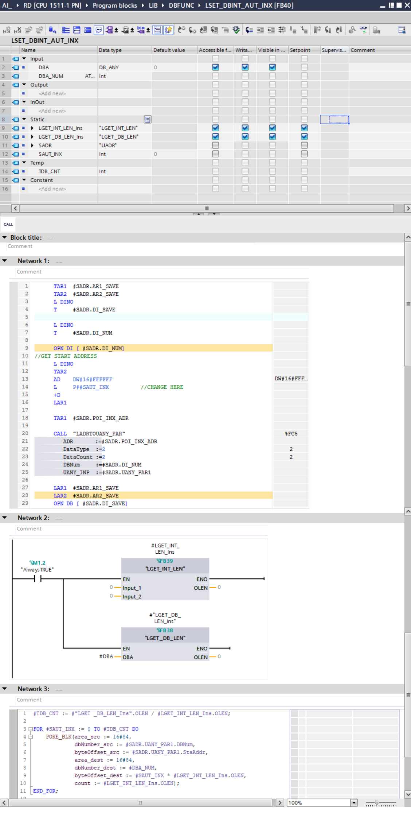411x817 pixels.
Task: Click the monitoring glasses icon in toolbar
Action: coord(363,30)
